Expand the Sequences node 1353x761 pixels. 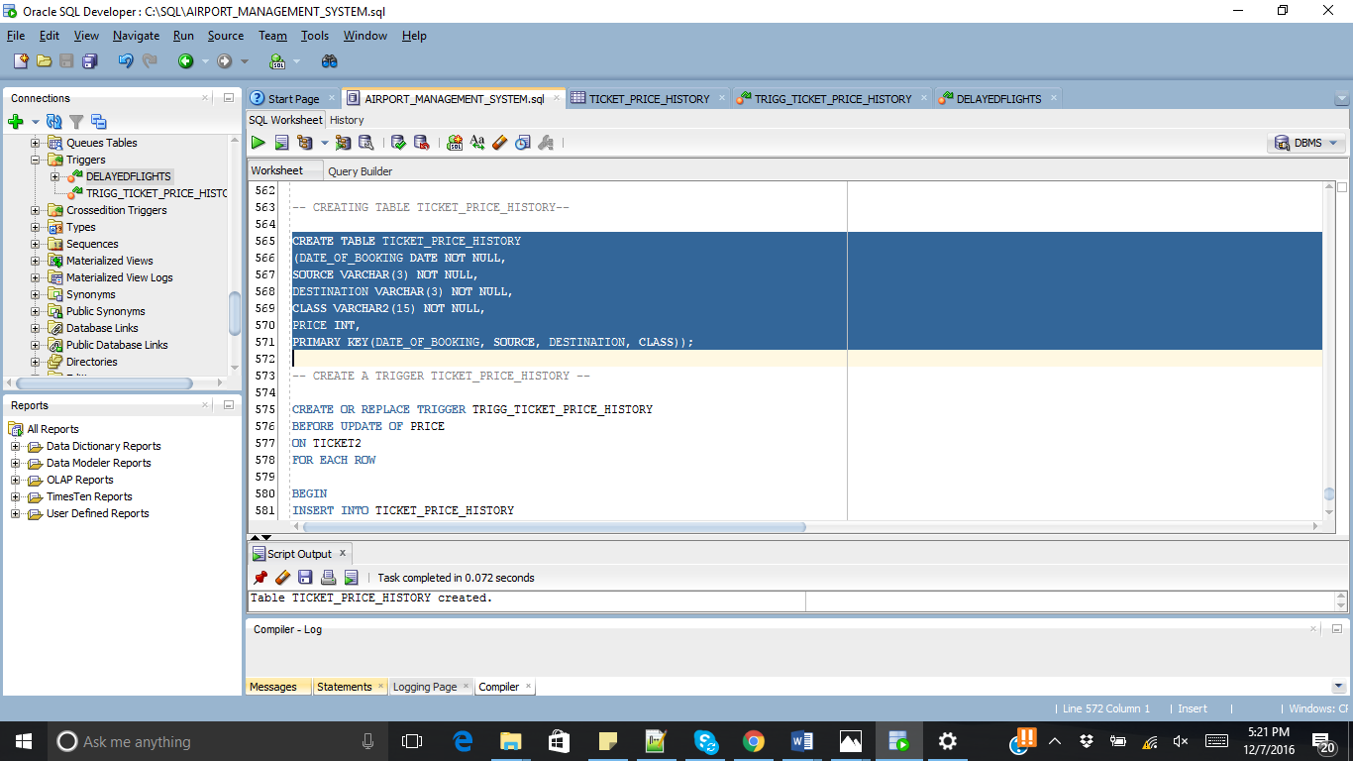[x=36, y=244]
